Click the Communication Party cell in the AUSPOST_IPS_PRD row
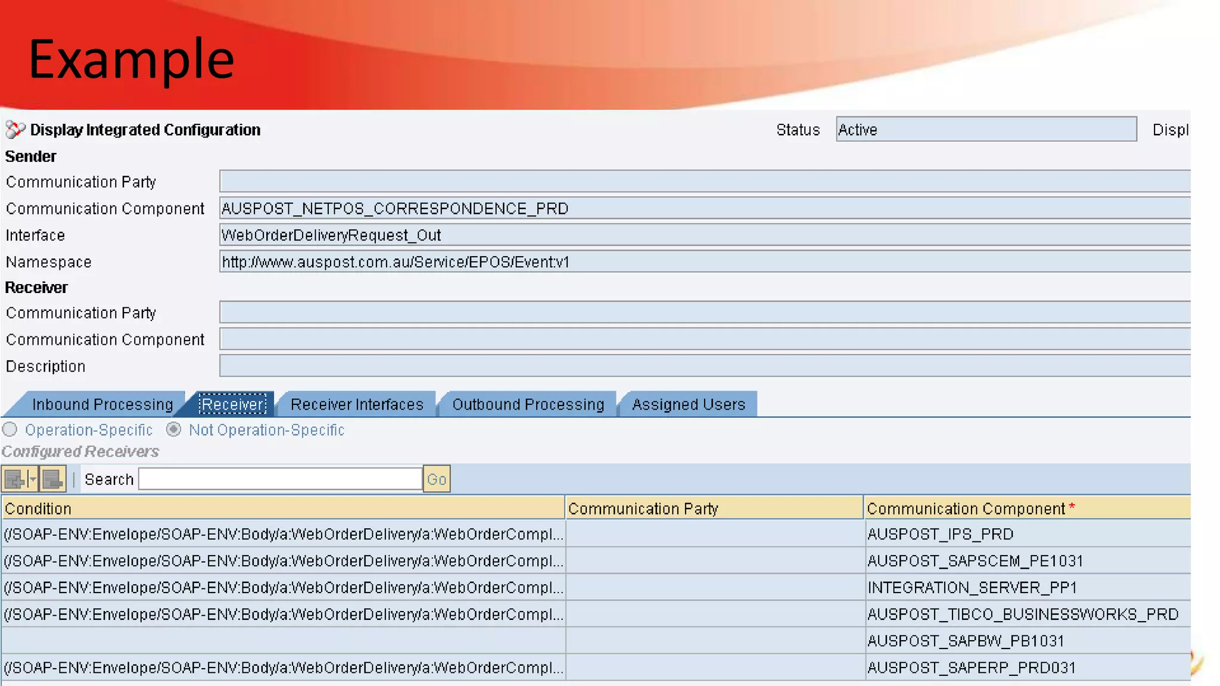Screen dimensions: 1220x686 pyautogui.click(x=715, y=534)
